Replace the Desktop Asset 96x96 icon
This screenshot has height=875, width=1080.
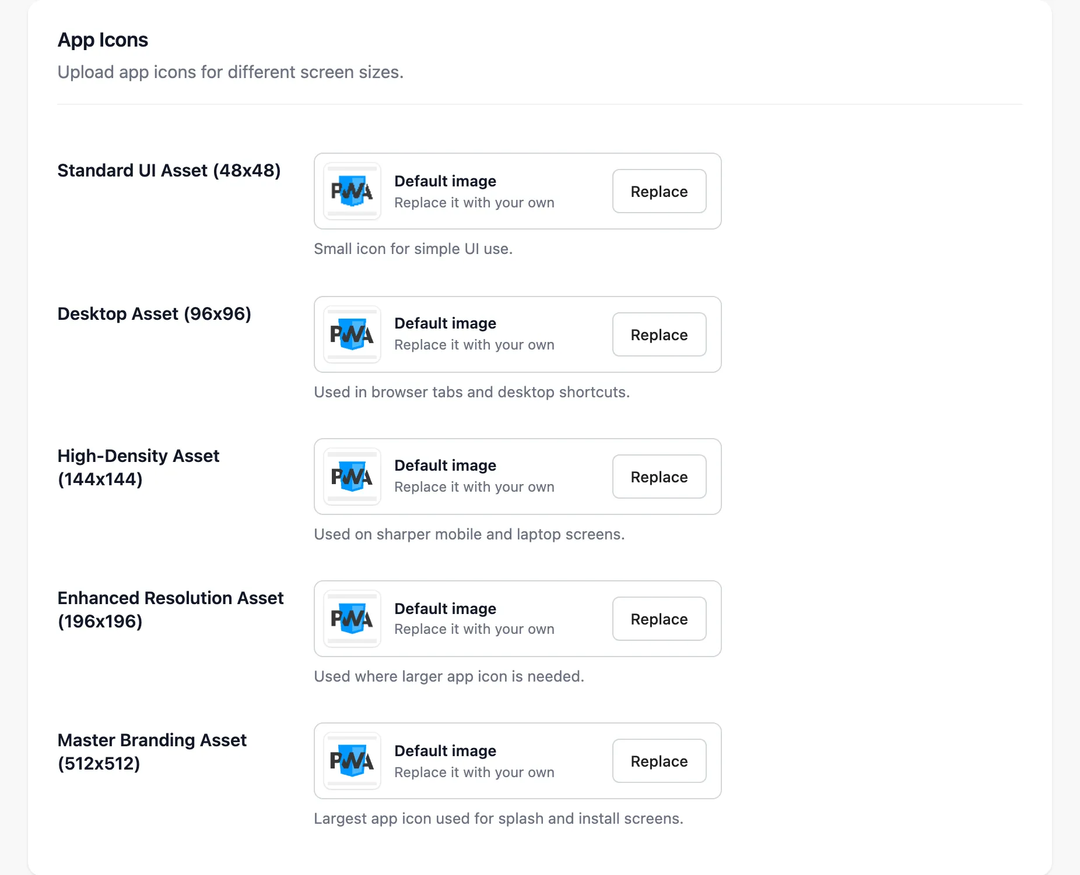pyautogui.click(x=659, y=334)
